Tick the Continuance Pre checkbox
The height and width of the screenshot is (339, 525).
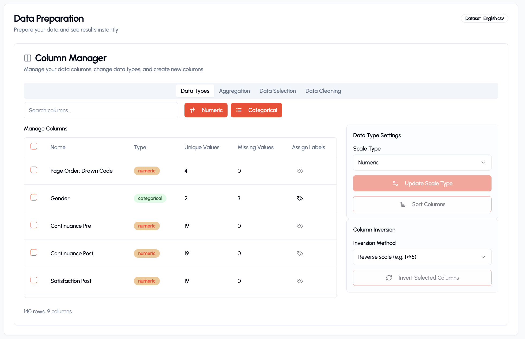pos(34,225)
